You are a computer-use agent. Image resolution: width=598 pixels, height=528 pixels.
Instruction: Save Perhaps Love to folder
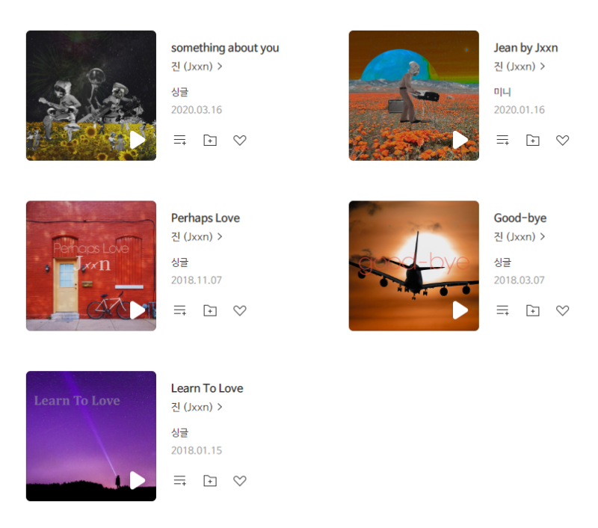[x=210, y=310]
